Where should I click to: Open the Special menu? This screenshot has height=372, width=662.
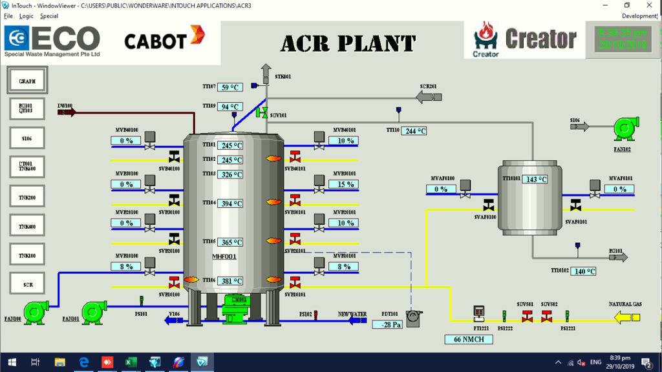(49, 16)
